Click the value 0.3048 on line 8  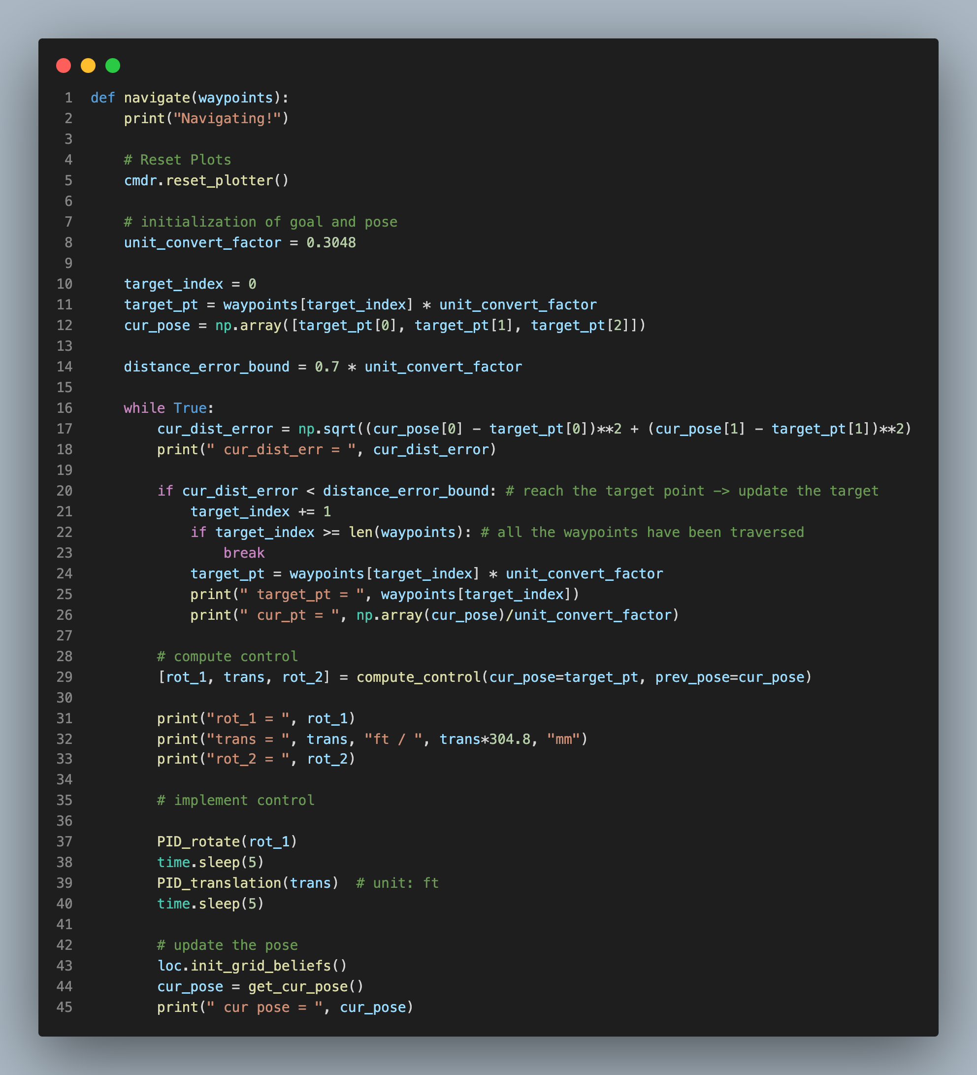(x=331, y=242)
